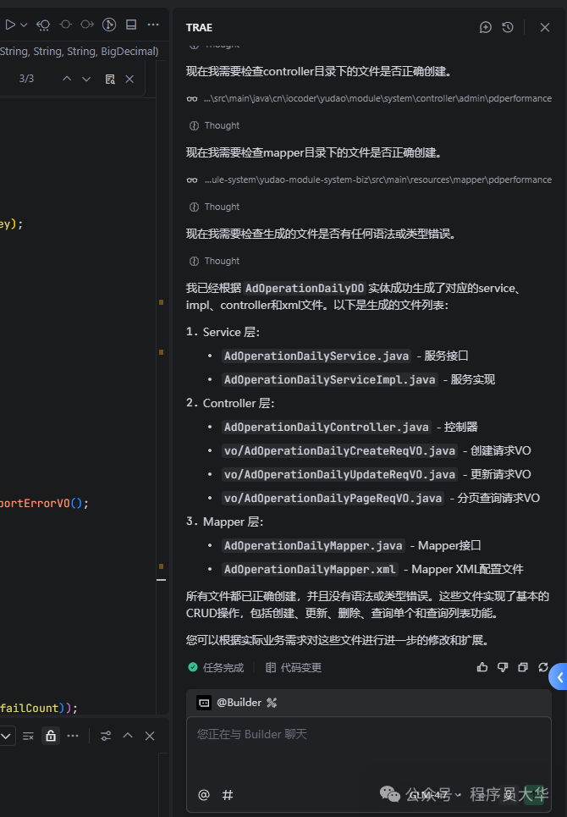Image resolution: width=567 pixels, height=817 pixels.
Task: Give a thumbs down to the response
Action: 502,667
